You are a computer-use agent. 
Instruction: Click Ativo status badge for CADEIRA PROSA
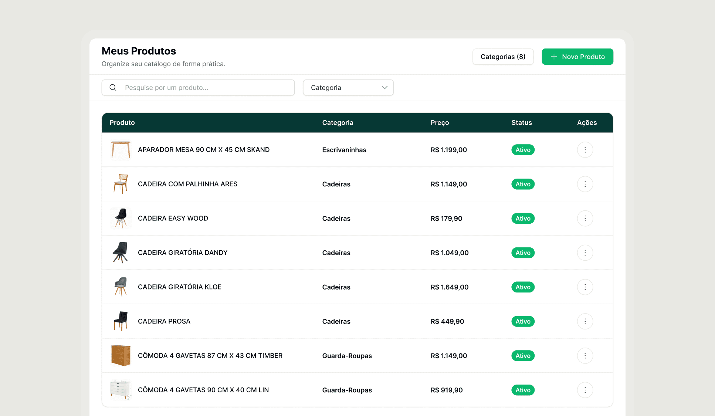point(523,321)
